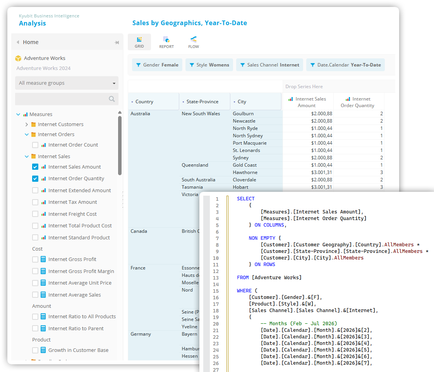Click the measures tree scrollbar thumb
Image resolution: width=434 pixels, height=372 pixels.
[x=120, y=145]
